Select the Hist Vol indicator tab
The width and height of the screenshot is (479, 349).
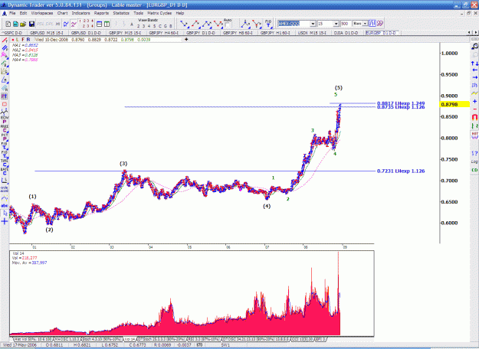pos(33,339)
